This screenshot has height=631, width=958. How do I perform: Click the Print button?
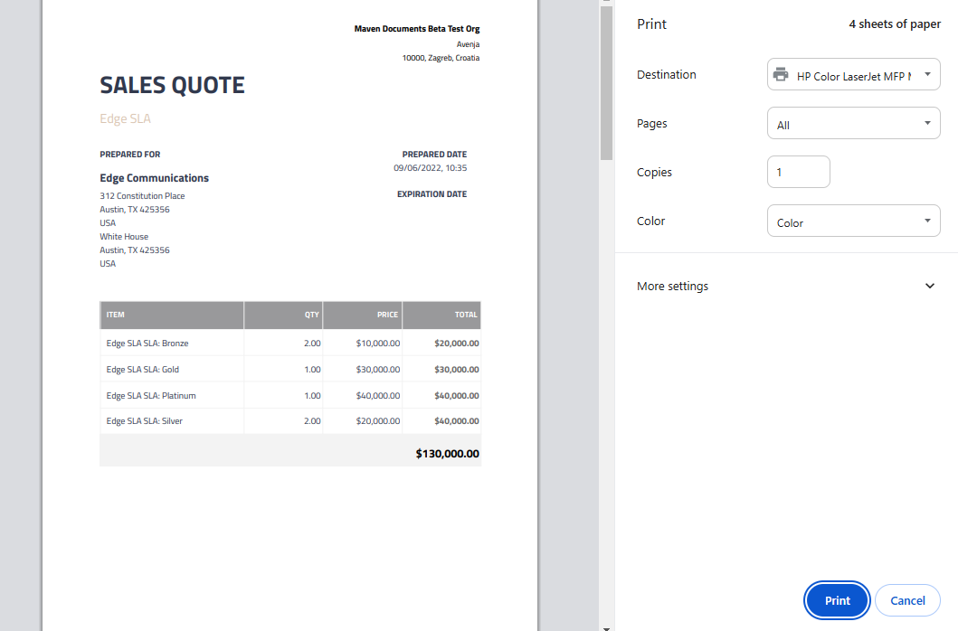pos(837,600)
